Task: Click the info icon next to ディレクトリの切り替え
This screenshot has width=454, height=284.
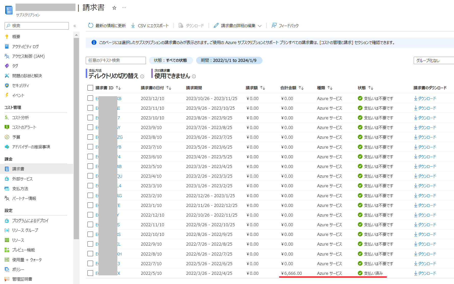Action: point(142,76)
